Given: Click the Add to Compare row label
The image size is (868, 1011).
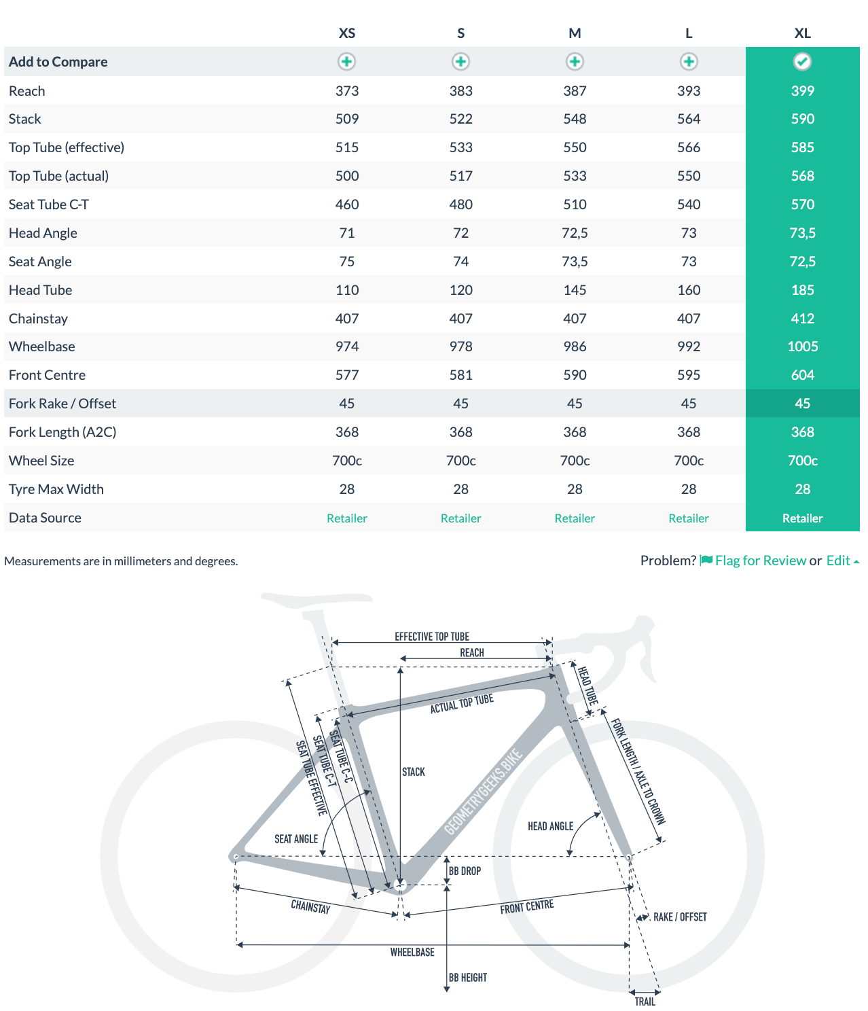Looking at the screenshot, I should tap(58, 62).
